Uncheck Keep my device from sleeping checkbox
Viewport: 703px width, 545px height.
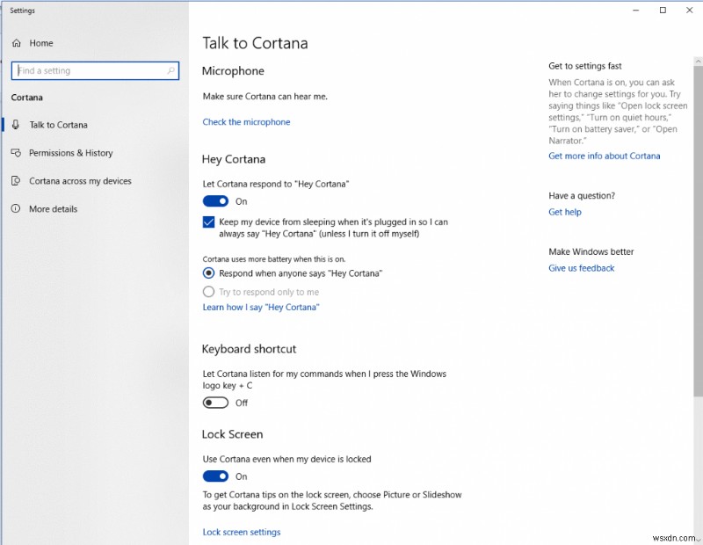[x=208, y=222]
